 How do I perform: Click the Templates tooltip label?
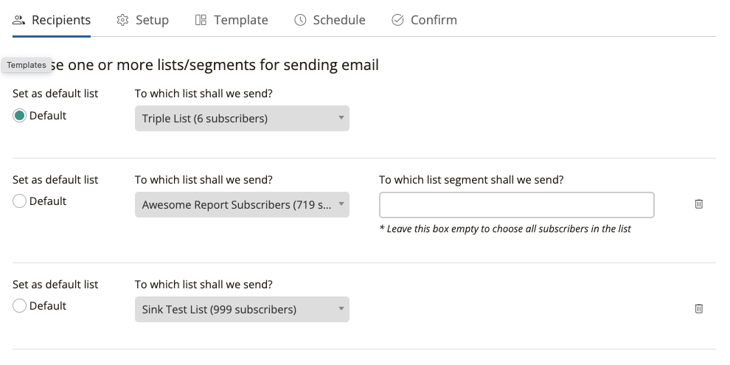pyautogui.click(x=27, y=65)
